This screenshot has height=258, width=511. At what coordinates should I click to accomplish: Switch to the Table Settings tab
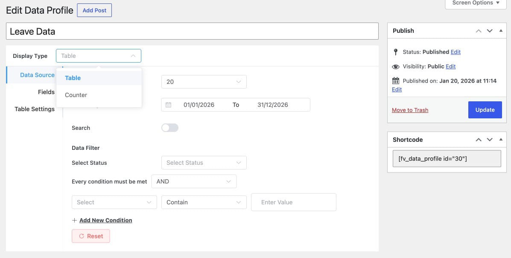coord(35,109)
